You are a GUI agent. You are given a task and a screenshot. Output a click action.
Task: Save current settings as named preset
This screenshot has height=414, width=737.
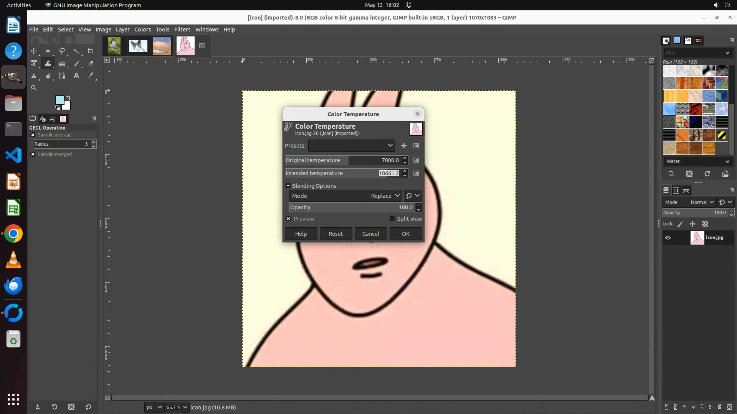[403, 146]
